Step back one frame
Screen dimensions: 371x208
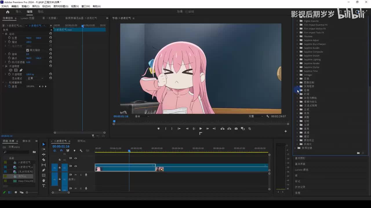187,129
